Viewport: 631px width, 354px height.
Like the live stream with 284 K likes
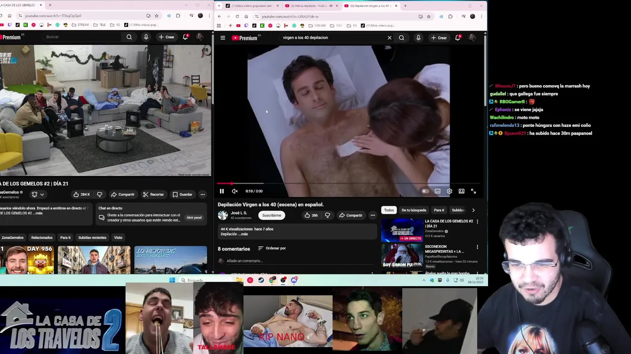81,195
